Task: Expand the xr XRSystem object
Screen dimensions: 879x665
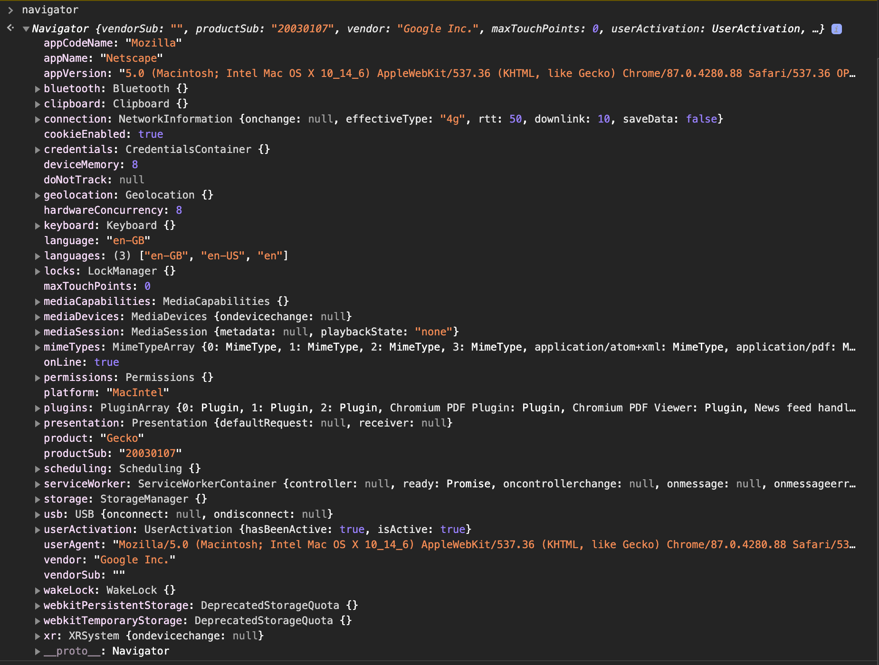Action: coord(38,636)
